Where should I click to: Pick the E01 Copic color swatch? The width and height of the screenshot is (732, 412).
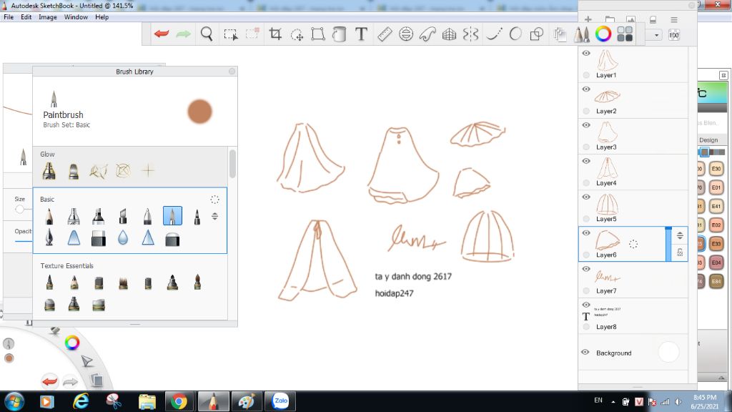tap(716, 187)
